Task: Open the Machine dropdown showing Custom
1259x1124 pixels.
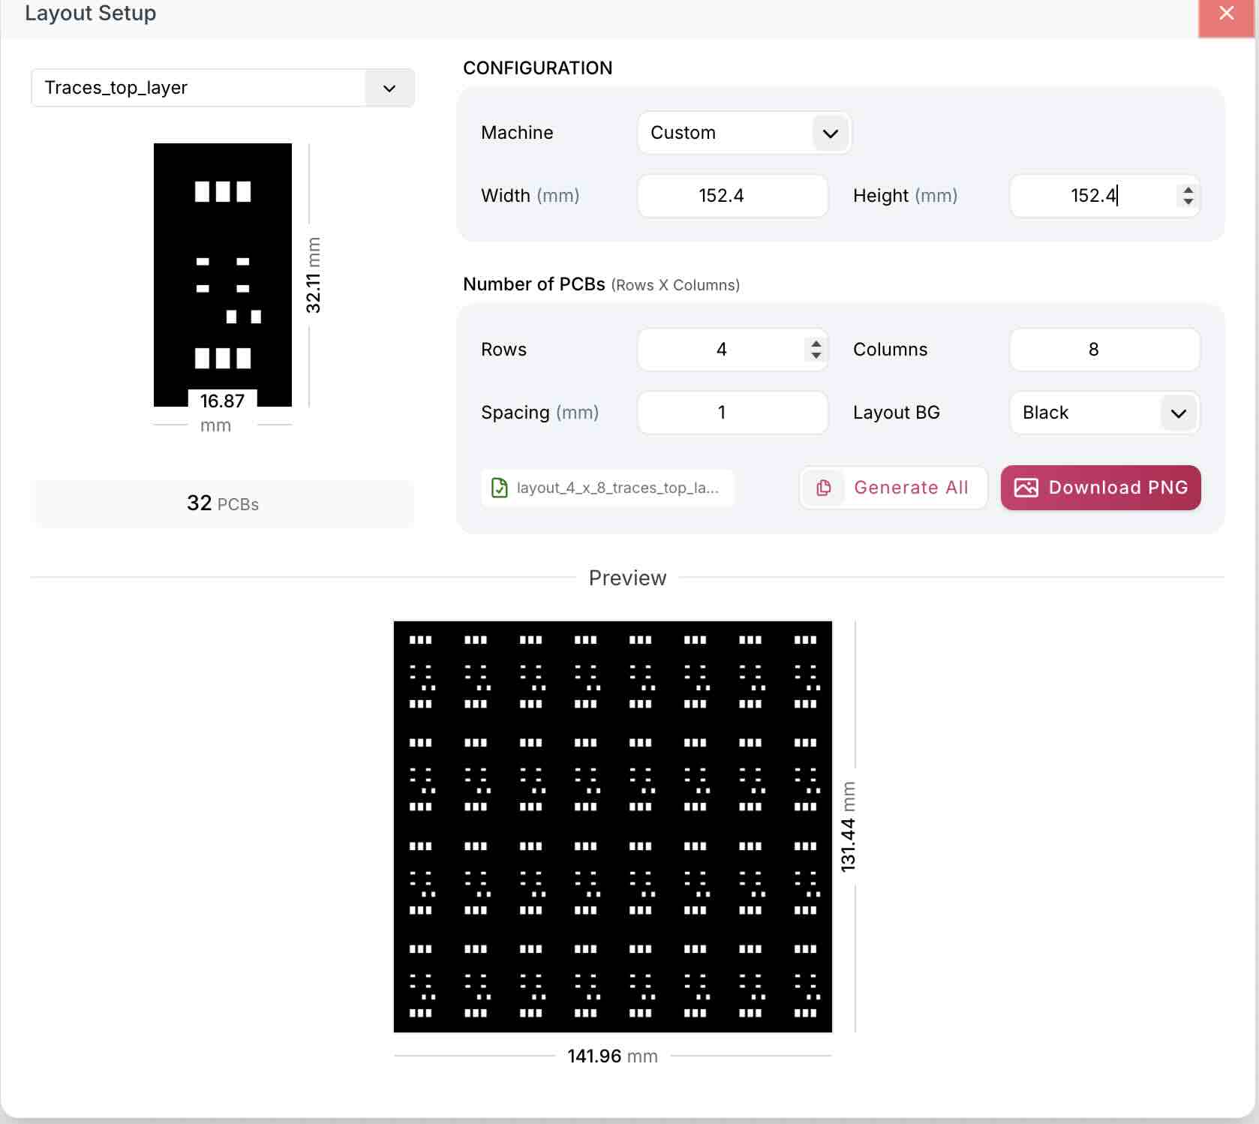Action: (743, 133)
